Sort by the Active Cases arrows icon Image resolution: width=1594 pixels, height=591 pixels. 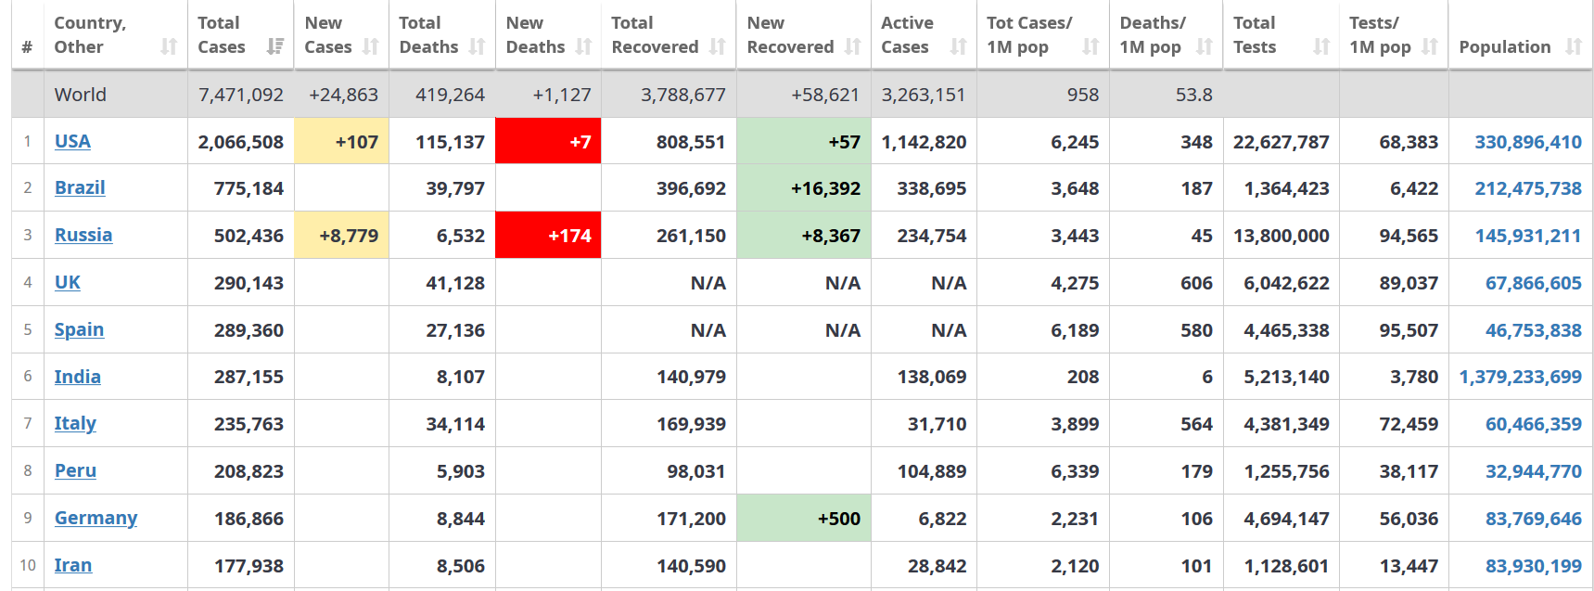(959, 46)
